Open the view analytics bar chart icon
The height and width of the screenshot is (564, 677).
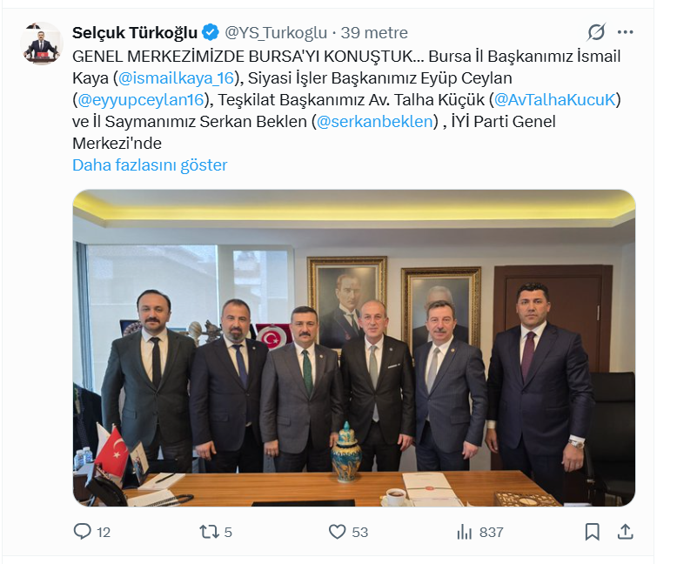pos(465,532)
